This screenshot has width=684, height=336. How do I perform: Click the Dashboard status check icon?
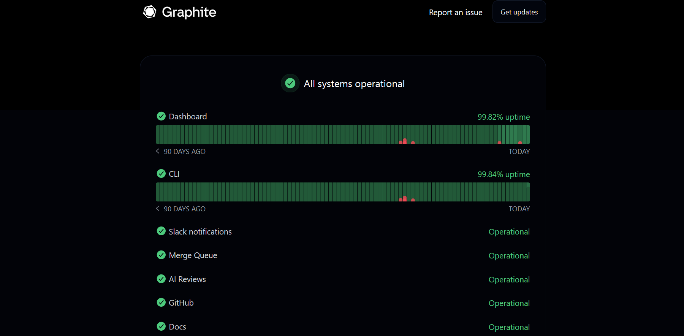(x=161, y=116)
